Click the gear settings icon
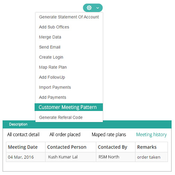The image size is (175, 175). 89,8
